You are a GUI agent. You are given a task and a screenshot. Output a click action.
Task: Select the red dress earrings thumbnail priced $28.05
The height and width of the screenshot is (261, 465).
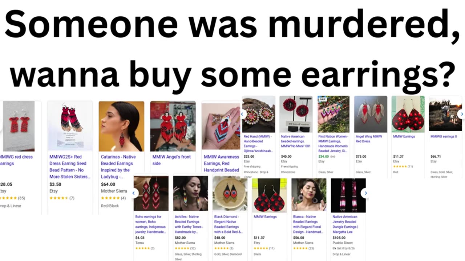tap(17, 126)
